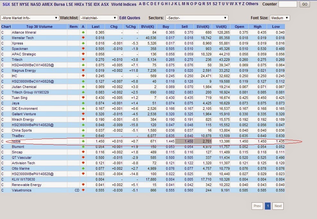Open the More Market Info dropdown
The height and width of the screenshot is (219, 317).
pos(30,18)
